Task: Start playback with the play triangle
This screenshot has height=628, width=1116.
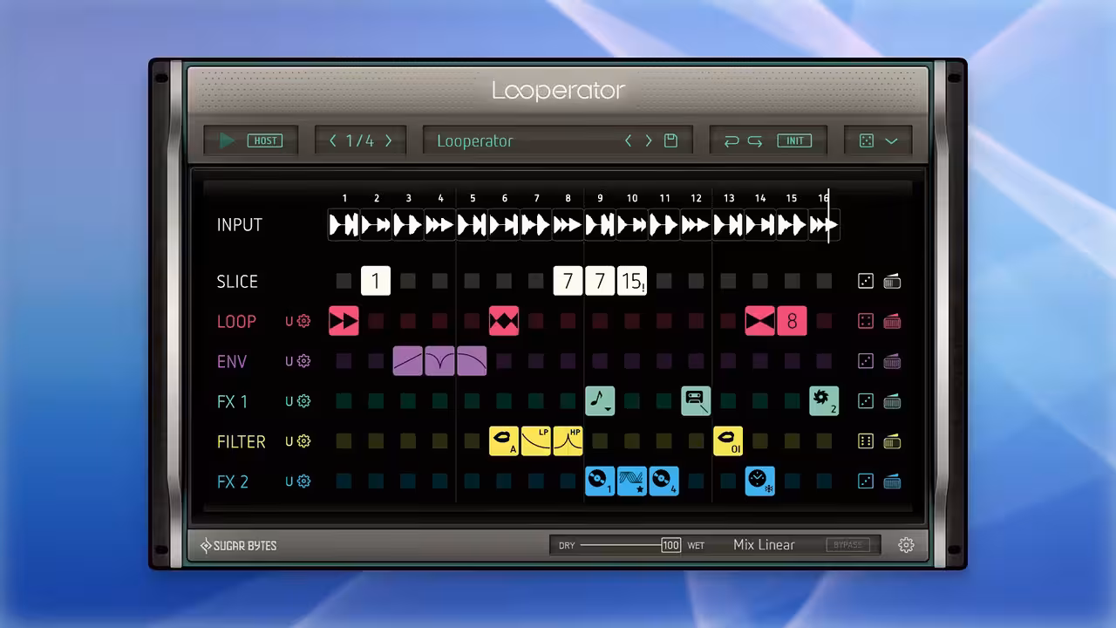Action: (227, 140)
